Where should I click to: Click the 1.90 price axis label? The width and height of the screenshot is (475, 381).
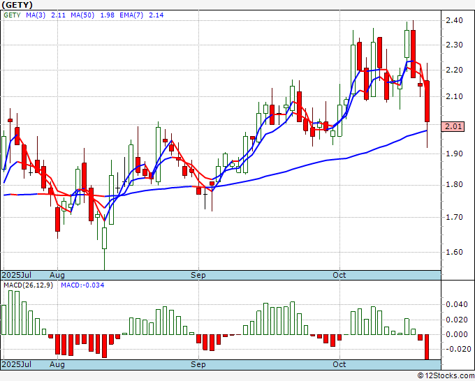(x=454, y=154)
